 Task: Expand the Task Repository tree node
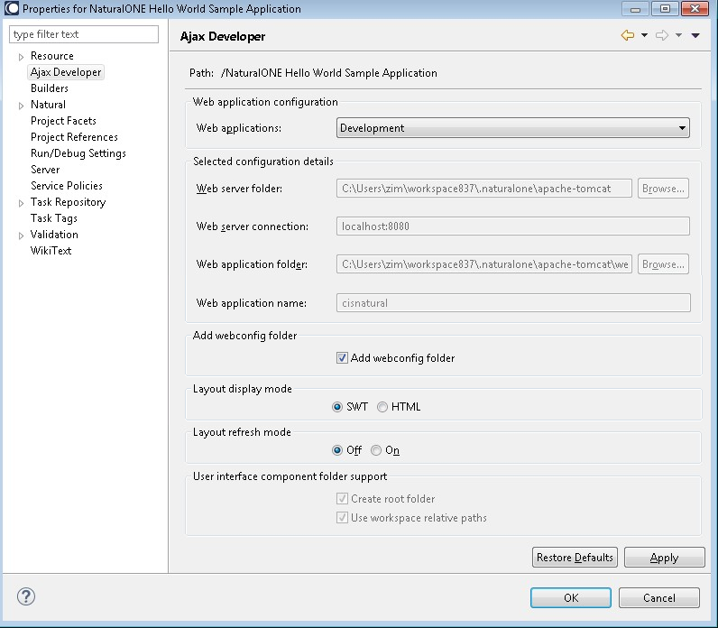point(22,203)
